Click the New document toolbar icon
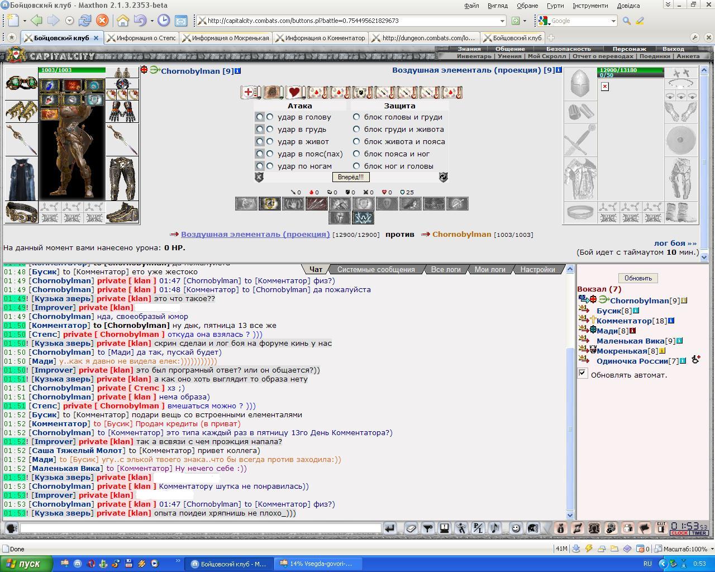The image size is (715, 572). 12,21
